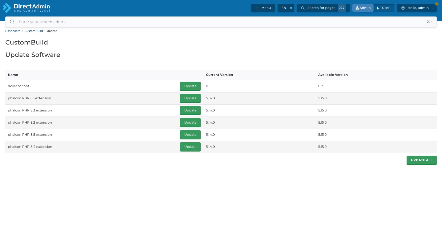Click the Admin user-gear icon
This screenshot has height=248, width=442.
click(357, 8)
